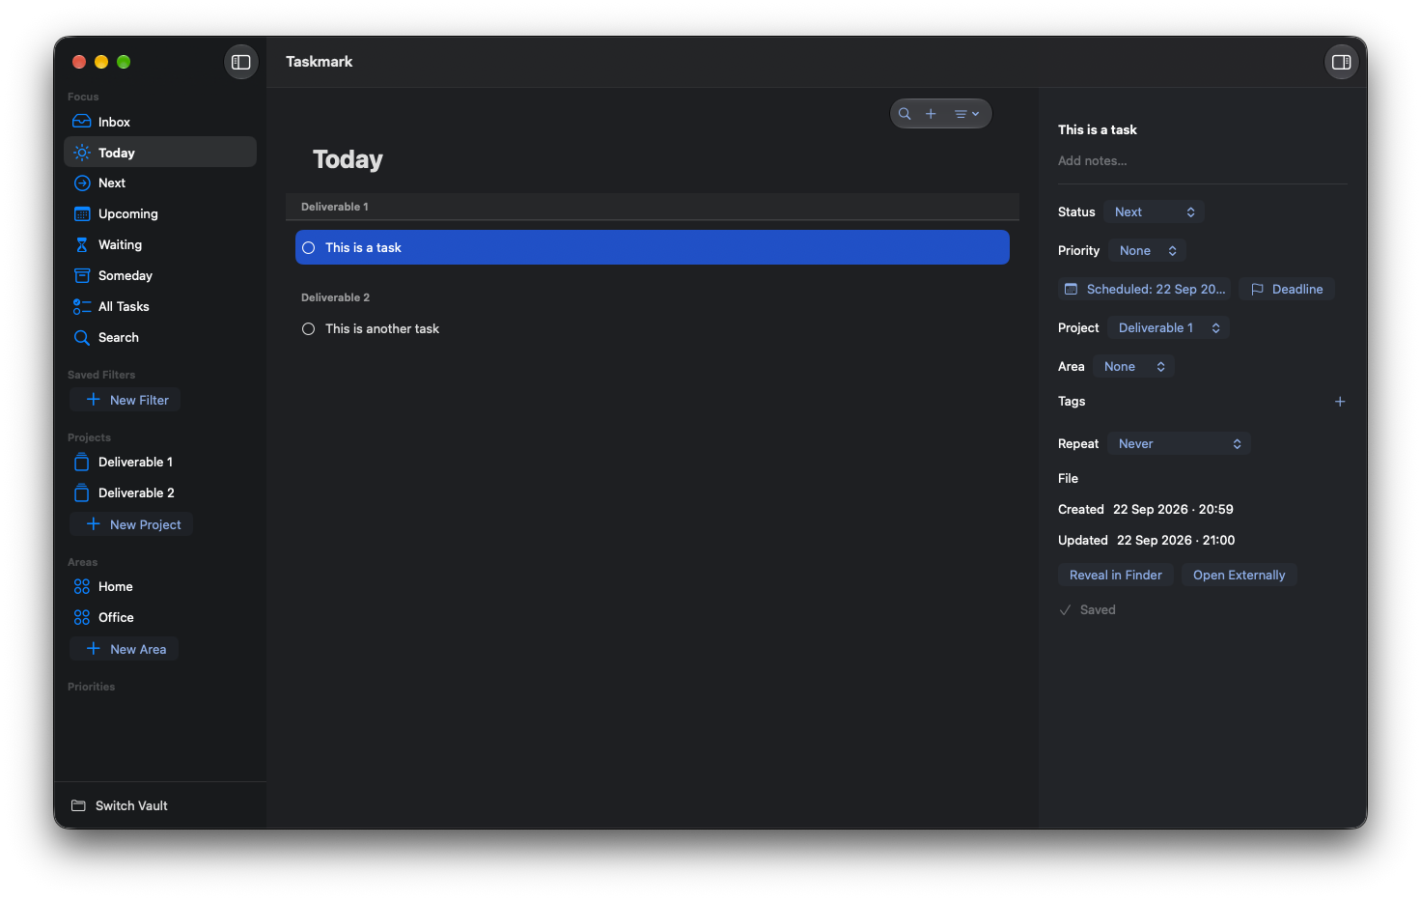
Task: View All Tasks
Action: [160, 307]
